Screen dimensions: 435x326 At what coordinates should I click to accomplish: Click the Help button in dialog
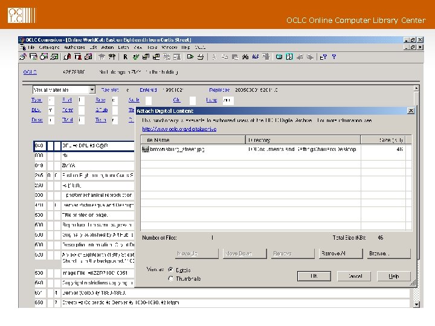(x=394, y=276)
